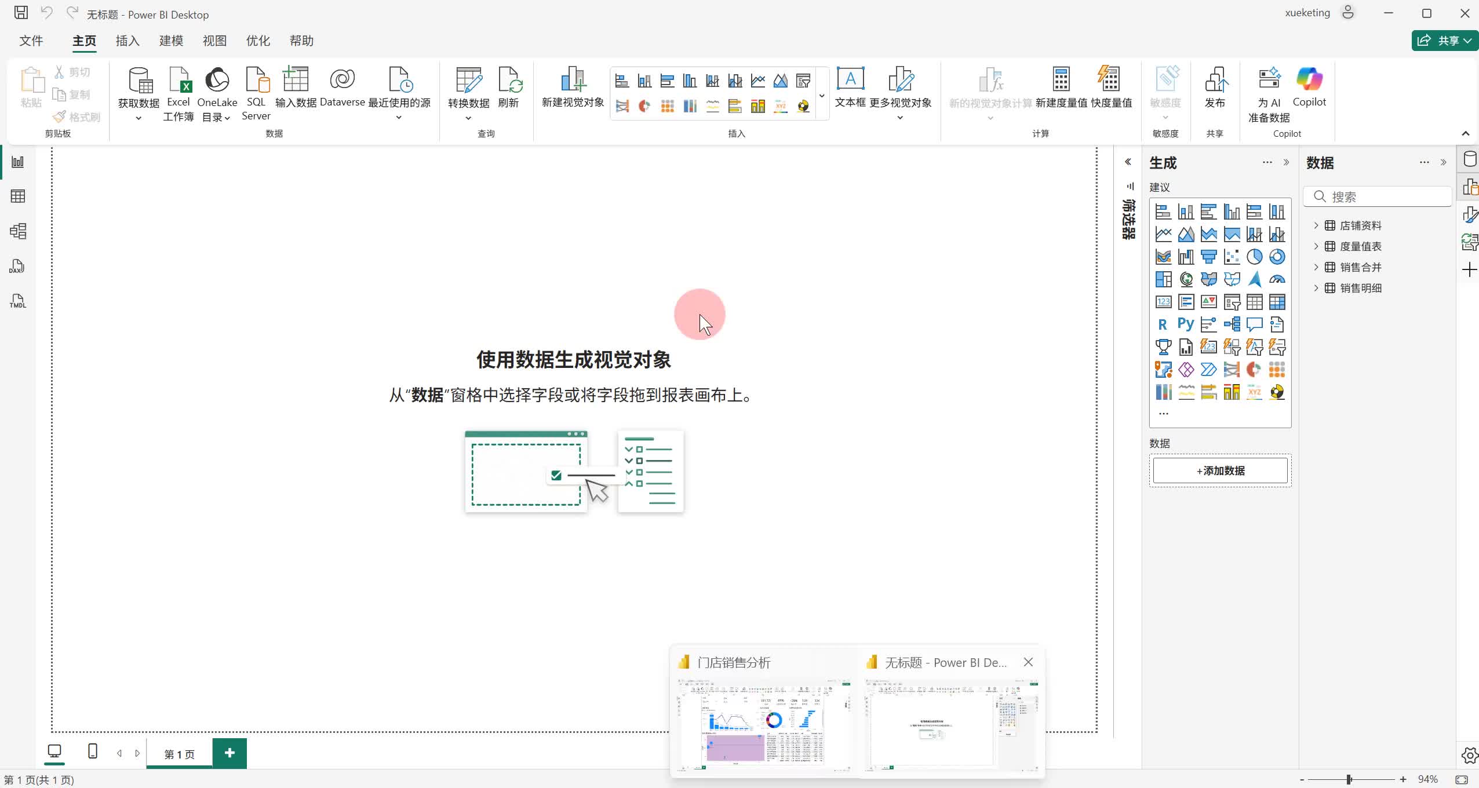Viewport: 1479px width, 788px height.
Task: Click the Refresh (刷新) icon
Action: (x=509, y=81)
